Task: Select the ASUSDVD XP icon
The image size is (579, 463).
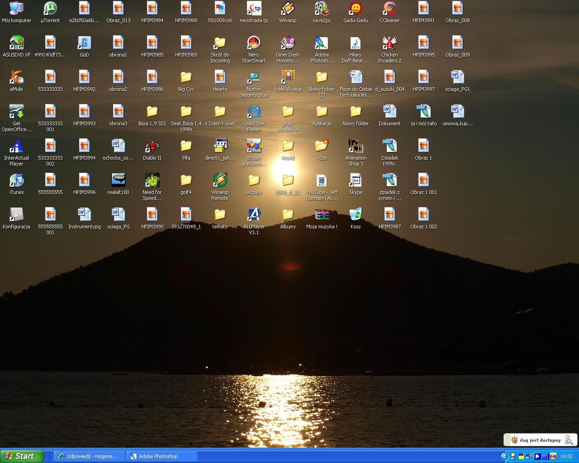Action: coord(16,47)
